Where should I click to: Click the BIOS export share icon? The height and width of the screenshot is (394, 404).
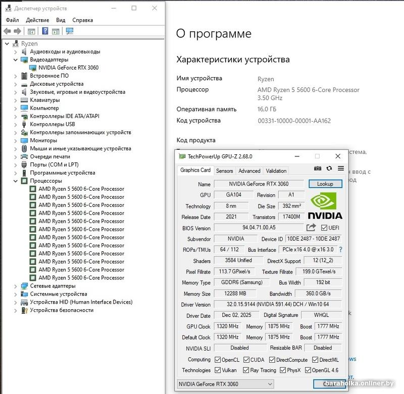click(x=311, y=228)
